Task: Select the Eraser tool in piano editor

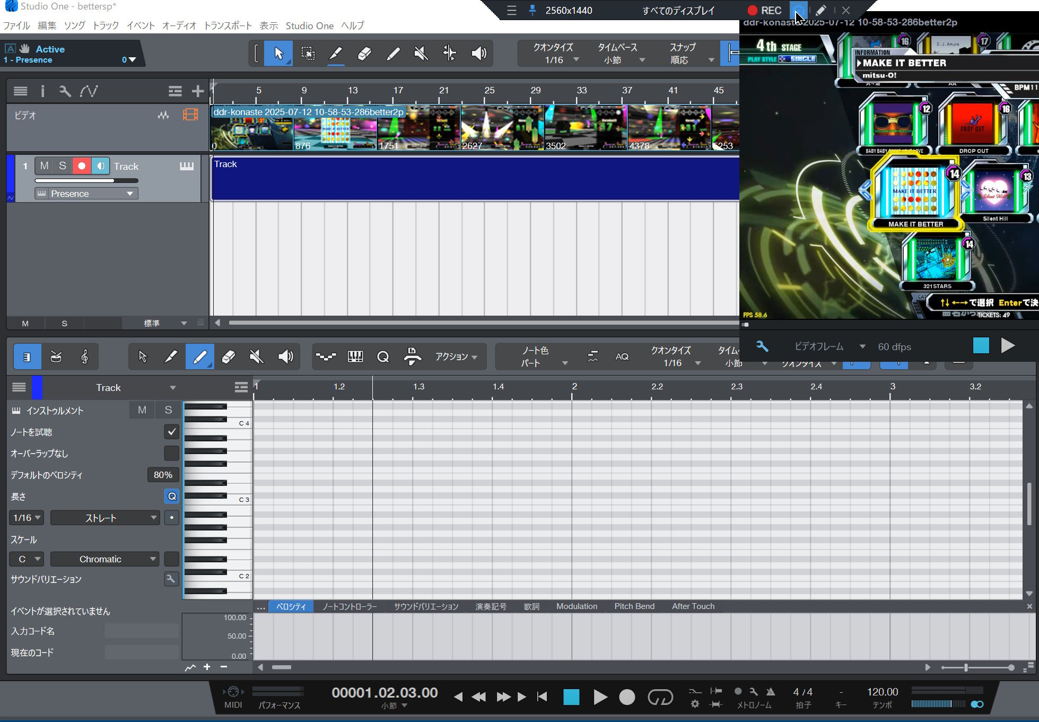Action: [x=228, y=356]
